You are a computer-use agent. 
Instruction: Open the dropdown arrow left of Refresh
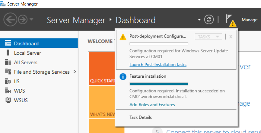pos(199,20)
